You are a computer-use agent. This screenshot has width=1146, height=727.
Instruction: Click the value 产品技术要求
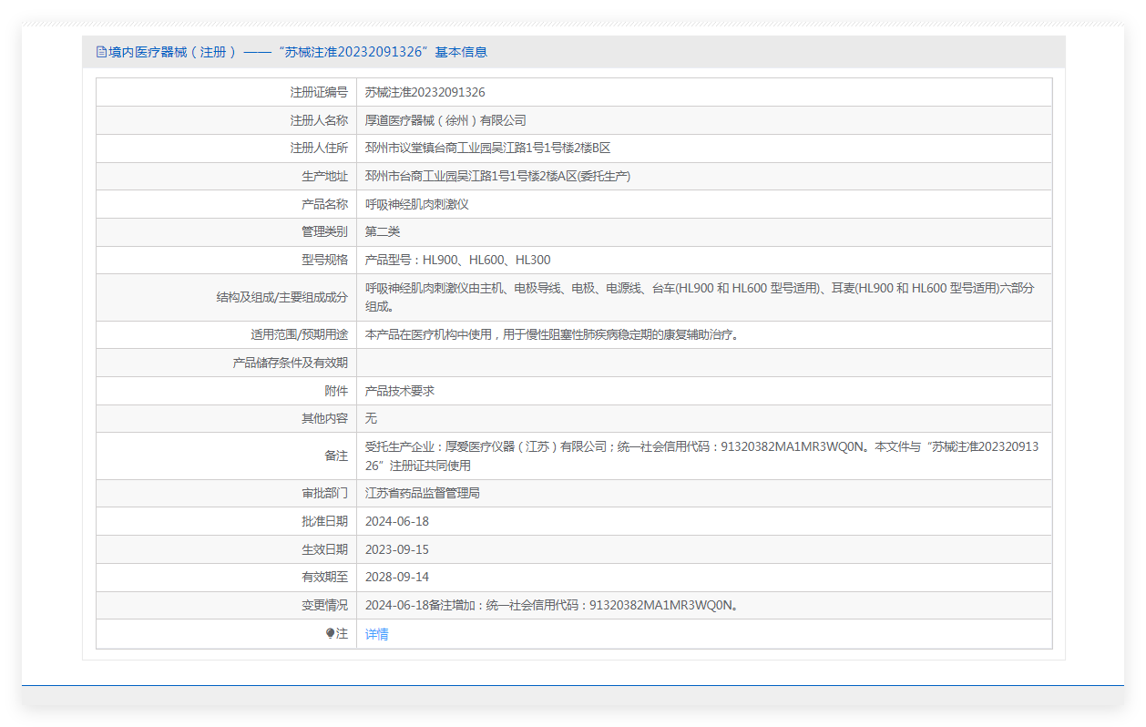pyautogui.click(x=400, y=391)
